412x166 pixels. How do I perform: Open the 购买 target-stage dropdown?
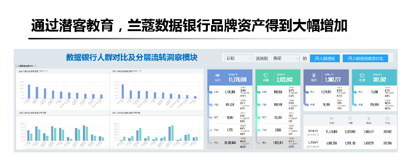pyautogui.click(x=285, y=59)
